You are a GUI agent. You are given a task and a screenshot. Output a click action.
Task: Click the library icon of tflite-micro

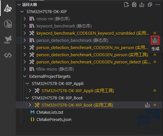coord(32,69)
